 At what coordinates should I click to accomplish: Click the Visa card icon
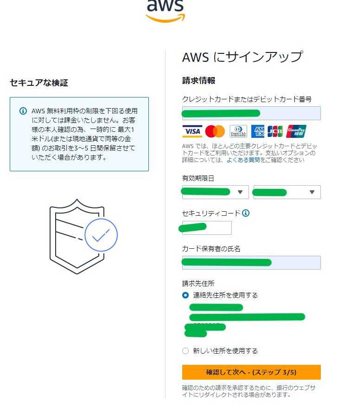(192, 131)
